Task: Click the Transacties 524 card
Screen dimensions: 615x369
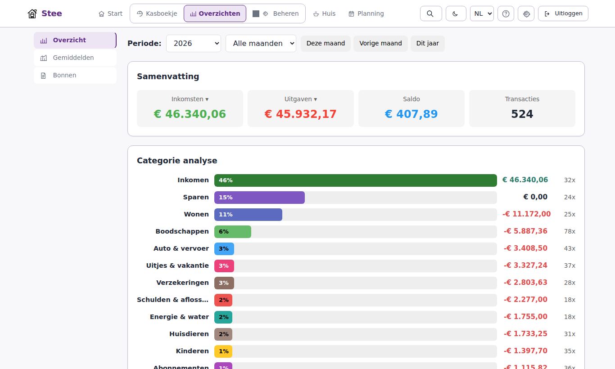Action: (x=522, y=108)
